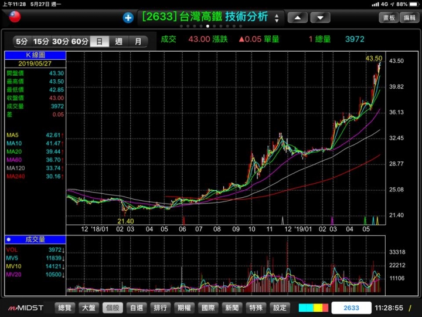Open 期權 futures and options section

coord(184,308)
